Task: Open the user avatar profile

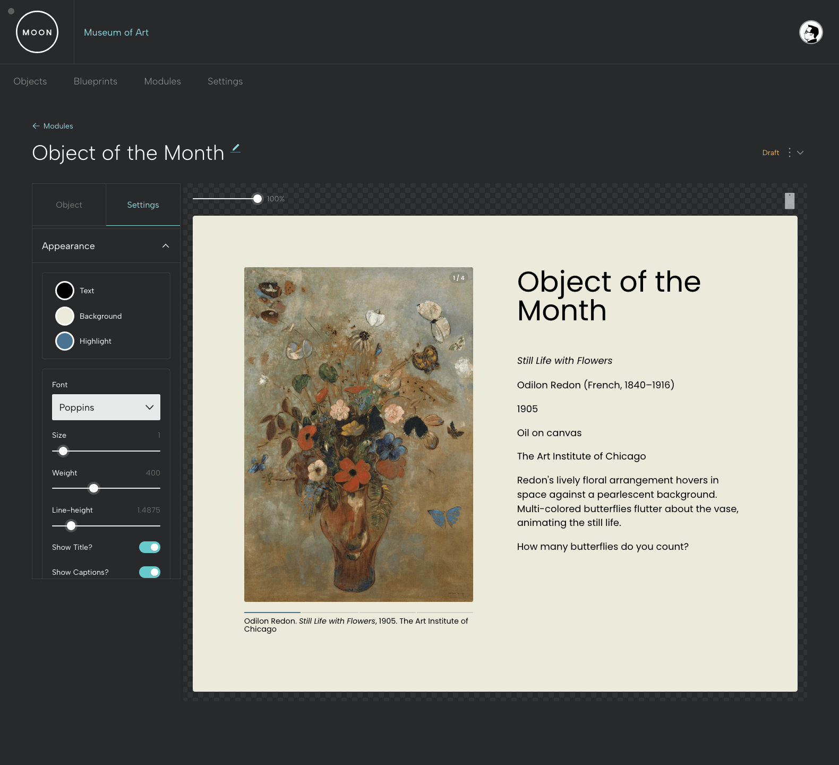Action: point(811,32)
